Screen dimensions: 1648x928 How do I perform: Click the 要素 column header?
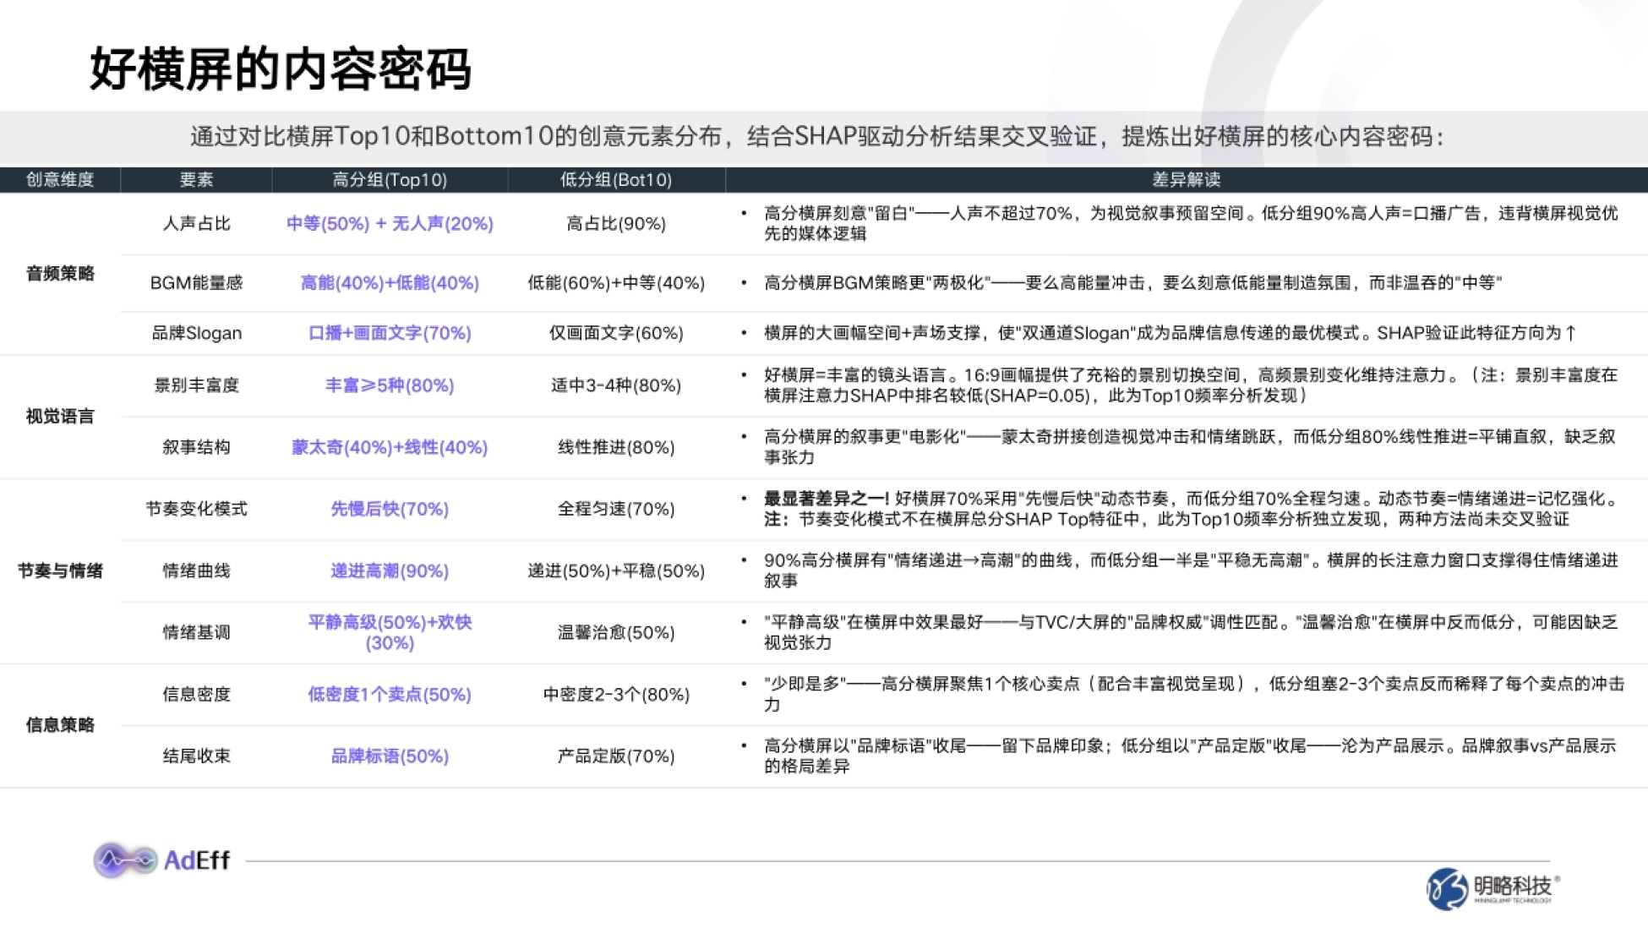click(x=196, y=179)
